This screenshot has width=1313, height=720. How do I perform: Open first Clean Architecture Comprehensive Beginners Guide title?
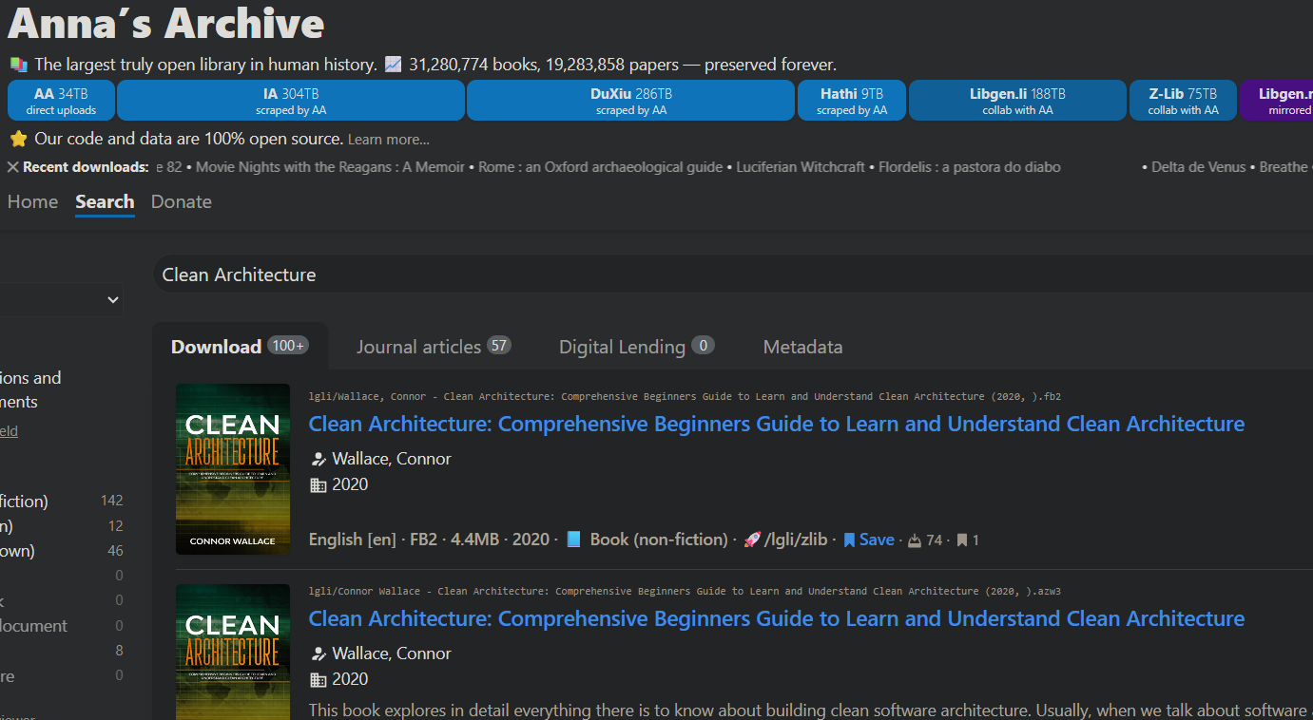pos(777,424)
